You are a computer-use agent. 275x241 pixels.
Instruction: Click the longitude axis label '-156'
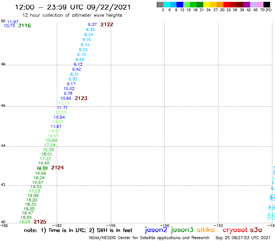click(x=165, y=225)
